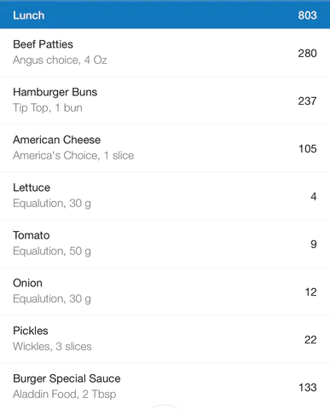Select the American Cheese item
This screenshot has width=330, height=409.
pos(165,148)
